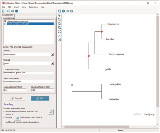Click the gorilla taxon label in tree

(108, 69)
